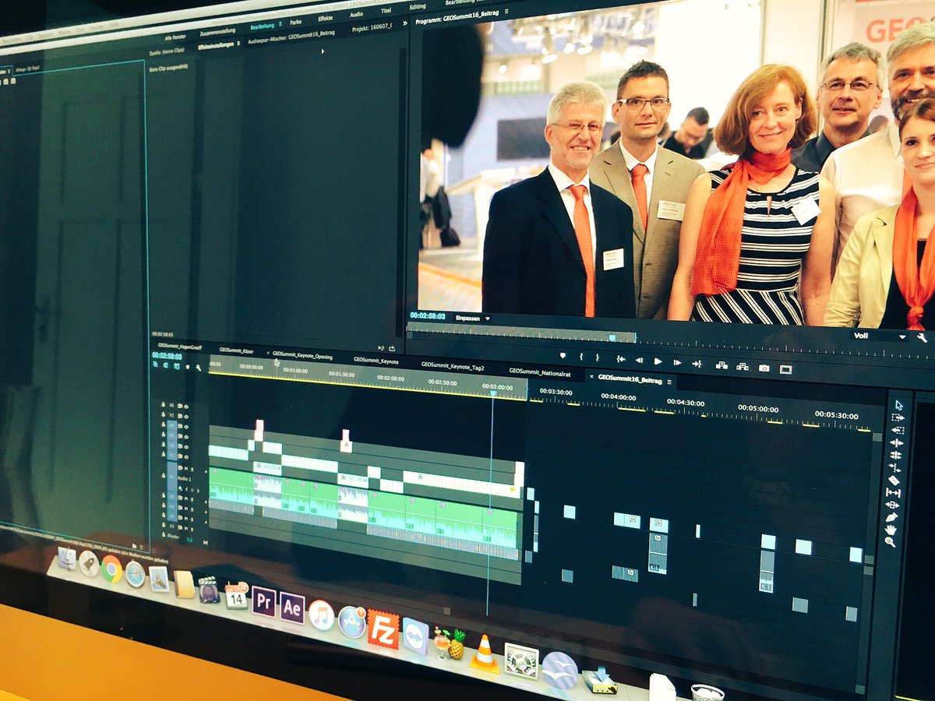Switch to the Audio workspace

356,15
